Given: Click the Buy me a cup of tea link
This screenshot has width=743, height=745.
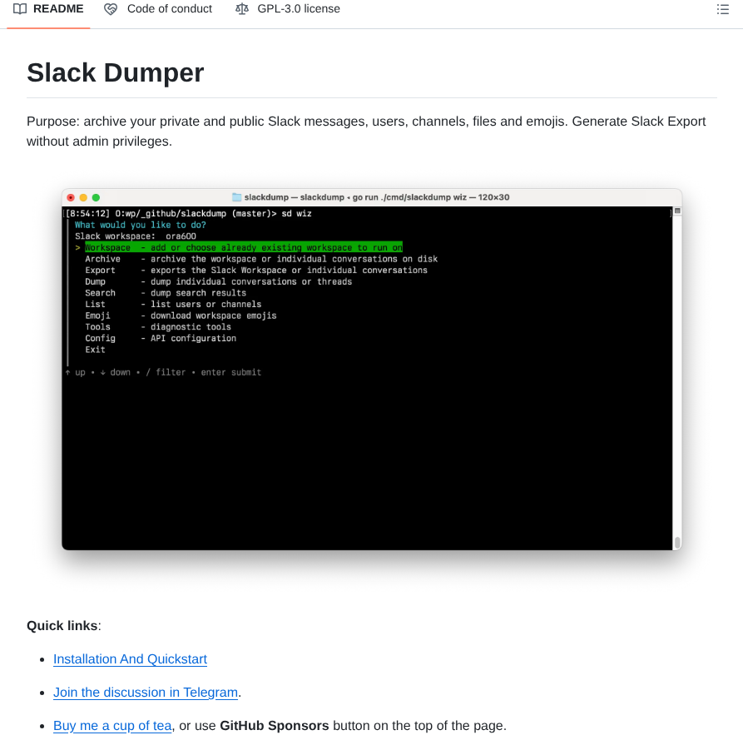Looking at the screenshot, I should pyautogui.click(x=111, y=725).
